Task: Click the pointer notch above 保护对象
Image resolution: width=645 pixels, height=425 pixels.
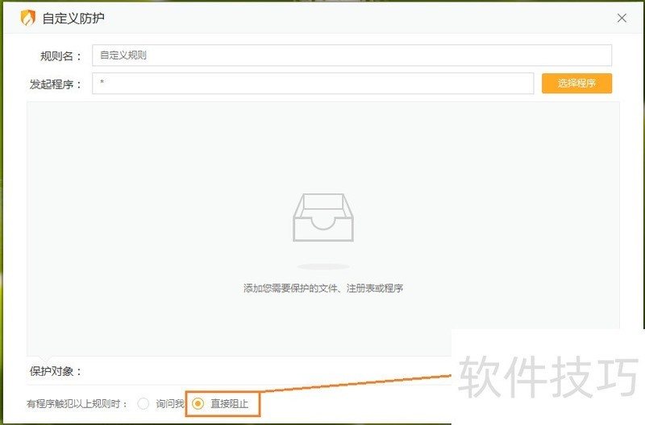Action: [44, 360]
